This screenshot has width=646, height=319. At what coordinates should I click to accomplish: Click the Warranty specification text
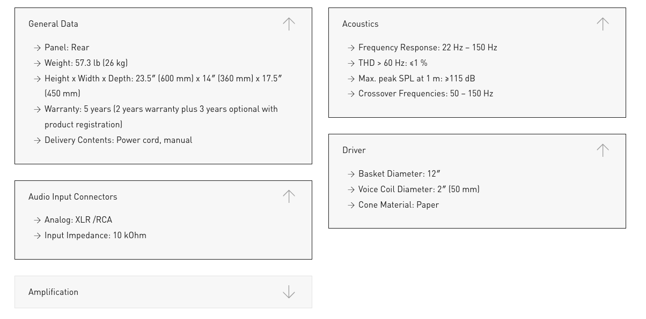pos(161,109)
